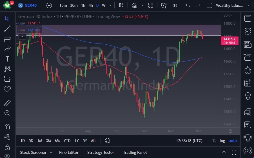Expand the Stock Screener dropdown arrow
This screenshot has width=254, height=158.
[x=51, y=152]
